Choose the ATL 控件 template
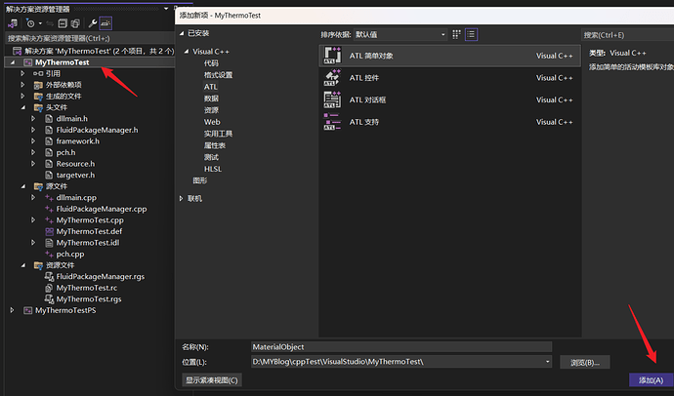Image resolution: width=674 pixels, height=396 pixels. pyautogui.click(x=450, y=78)
